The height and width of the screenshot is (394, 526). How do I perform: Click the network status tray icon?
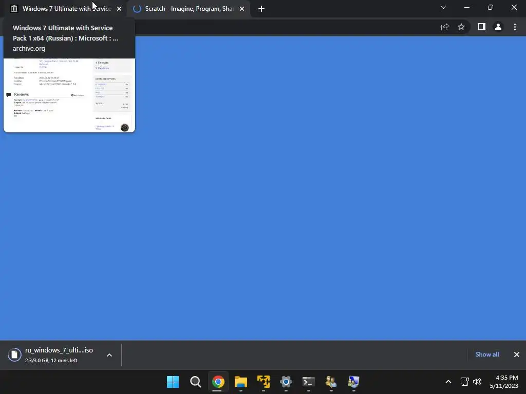click(x=464, y=382)
